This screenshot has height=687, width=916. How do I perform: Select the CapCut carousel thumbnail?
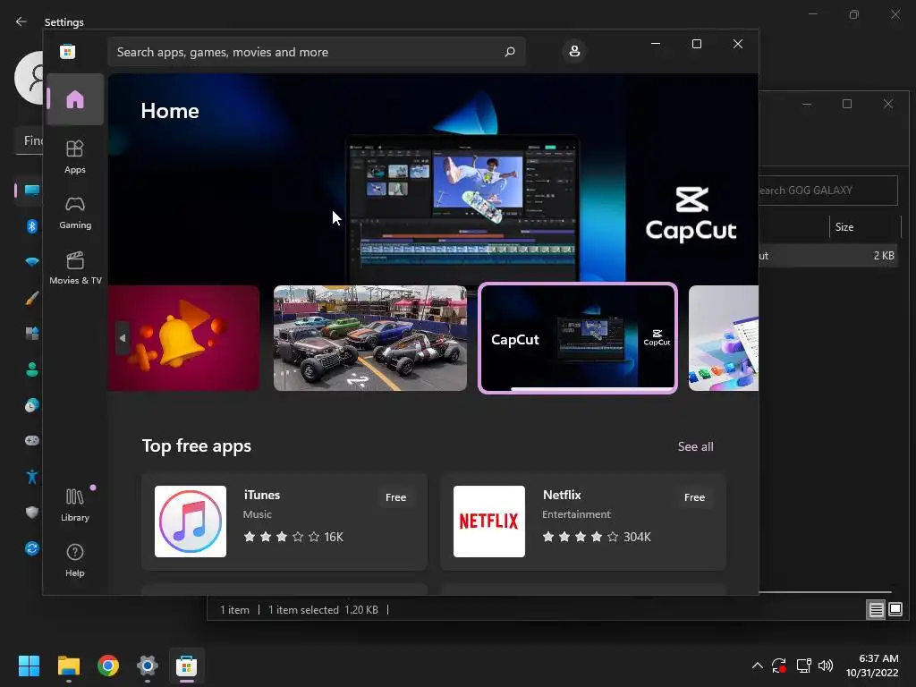[x=577, y=337]
